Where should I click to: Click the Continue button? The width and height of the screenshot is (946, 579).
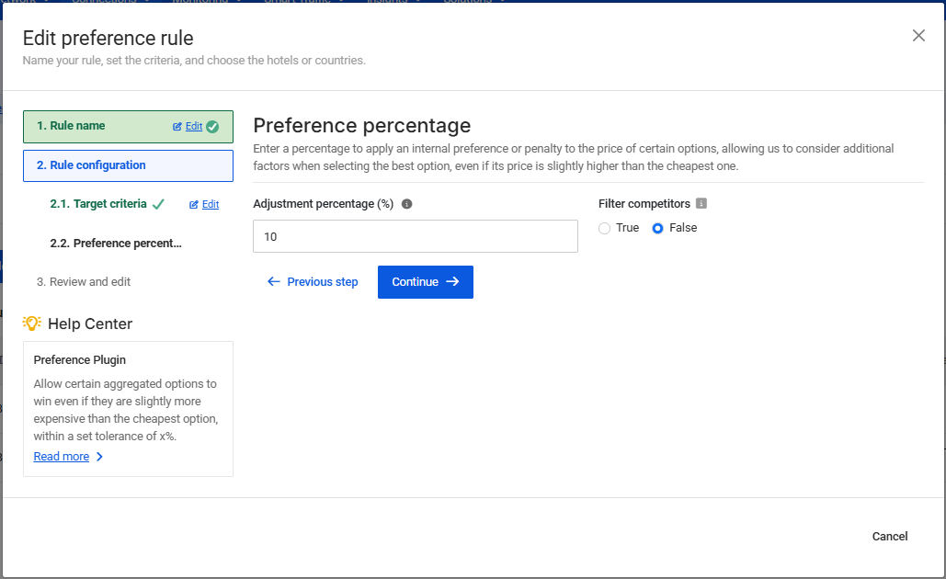[425, 281]
